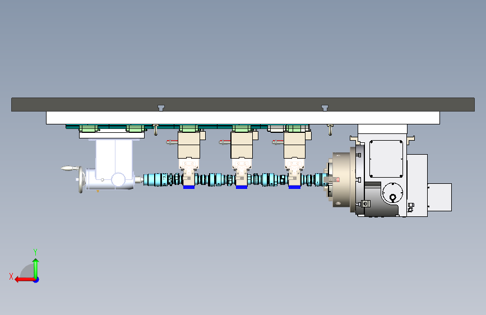Viewport: 486px width, 315px height.
Task: Select the round beige chuck faceplate of the rotary table
Action: [x=341, y=179]
